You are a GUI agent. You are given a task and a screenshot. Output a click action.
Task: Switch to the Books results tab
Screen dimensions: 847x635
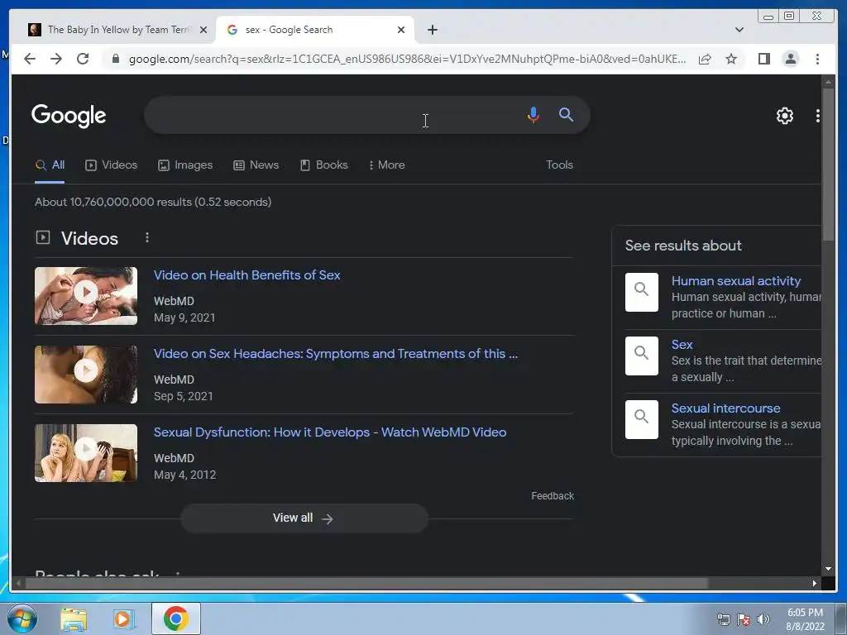[x=323, y=165]
